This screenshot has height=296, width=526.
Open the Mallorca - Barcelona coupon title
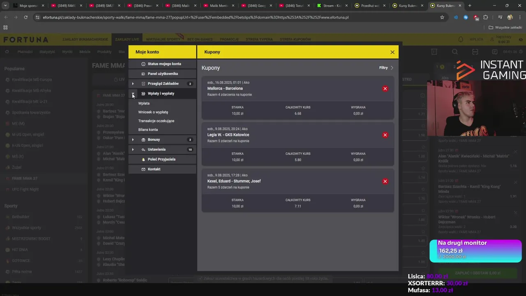point(225,89)
